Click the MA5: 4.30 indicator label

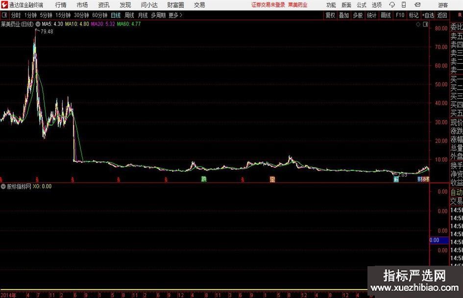52,24
